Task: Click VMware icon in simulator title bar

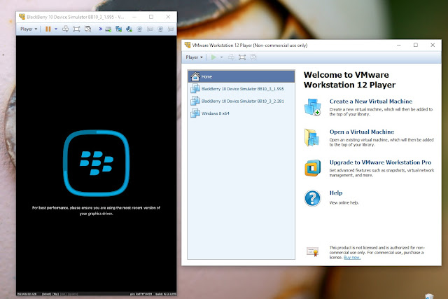Action: tap(22, 17)
